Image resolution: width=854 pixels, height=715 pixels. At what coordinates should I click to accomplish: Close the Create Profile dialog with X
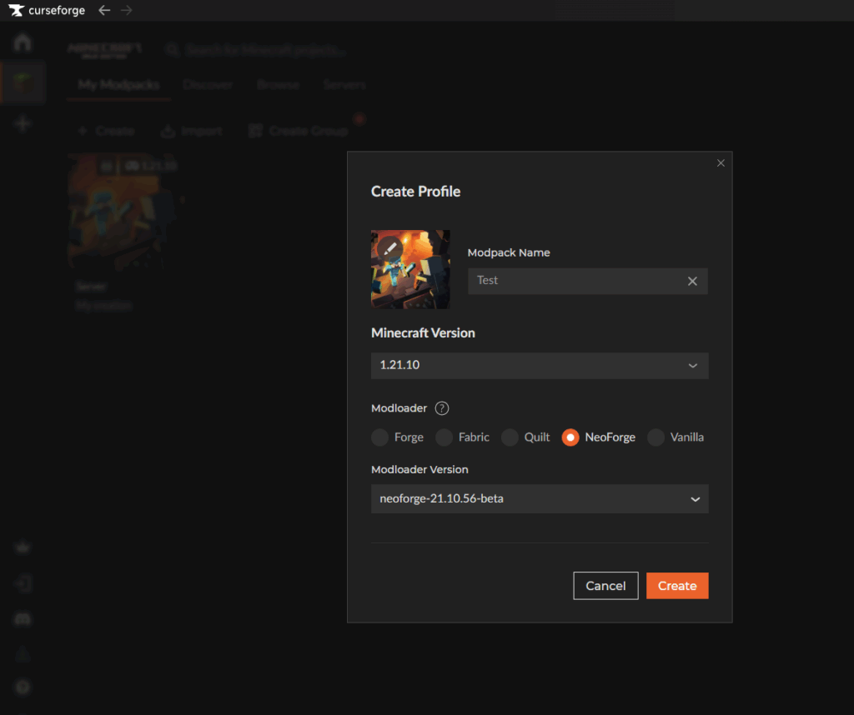721,163
